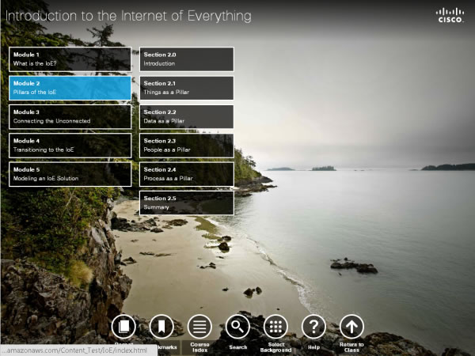This screenshot has width=475, height=356.
Task: Select Section 2.3 People as a Pillar
Action: (187, 146)
